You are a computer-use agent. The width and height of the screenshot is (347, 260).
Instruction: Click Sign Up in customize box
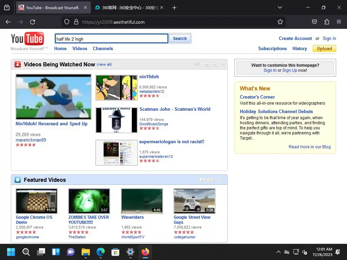(x=290, y=70)
